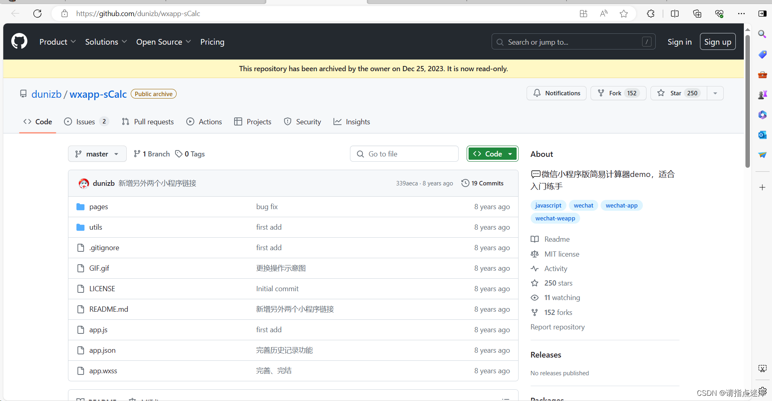772x401 pixels.
Task: Open the wxapp-sCalc repository link
Action: [x=98, y=94]
